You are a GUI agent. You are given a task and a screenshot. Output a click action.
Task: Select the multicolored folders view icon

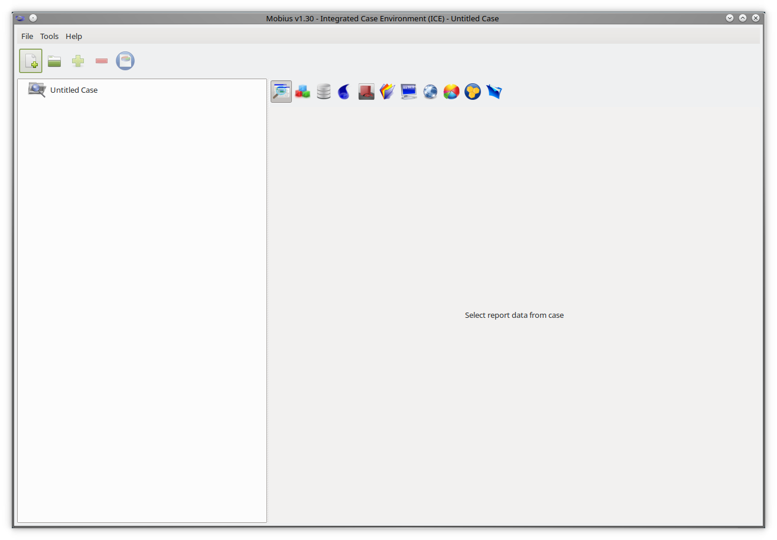387,92
